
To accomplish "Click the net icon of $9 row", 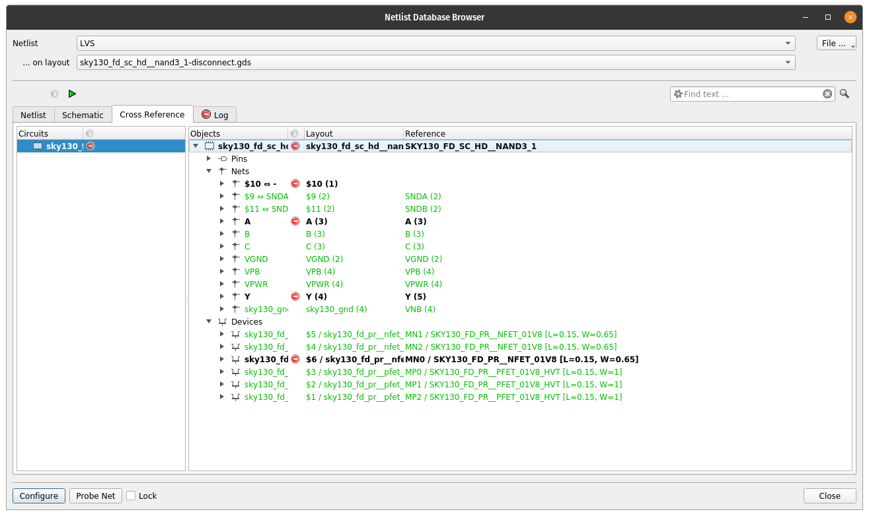I will 236,196.
